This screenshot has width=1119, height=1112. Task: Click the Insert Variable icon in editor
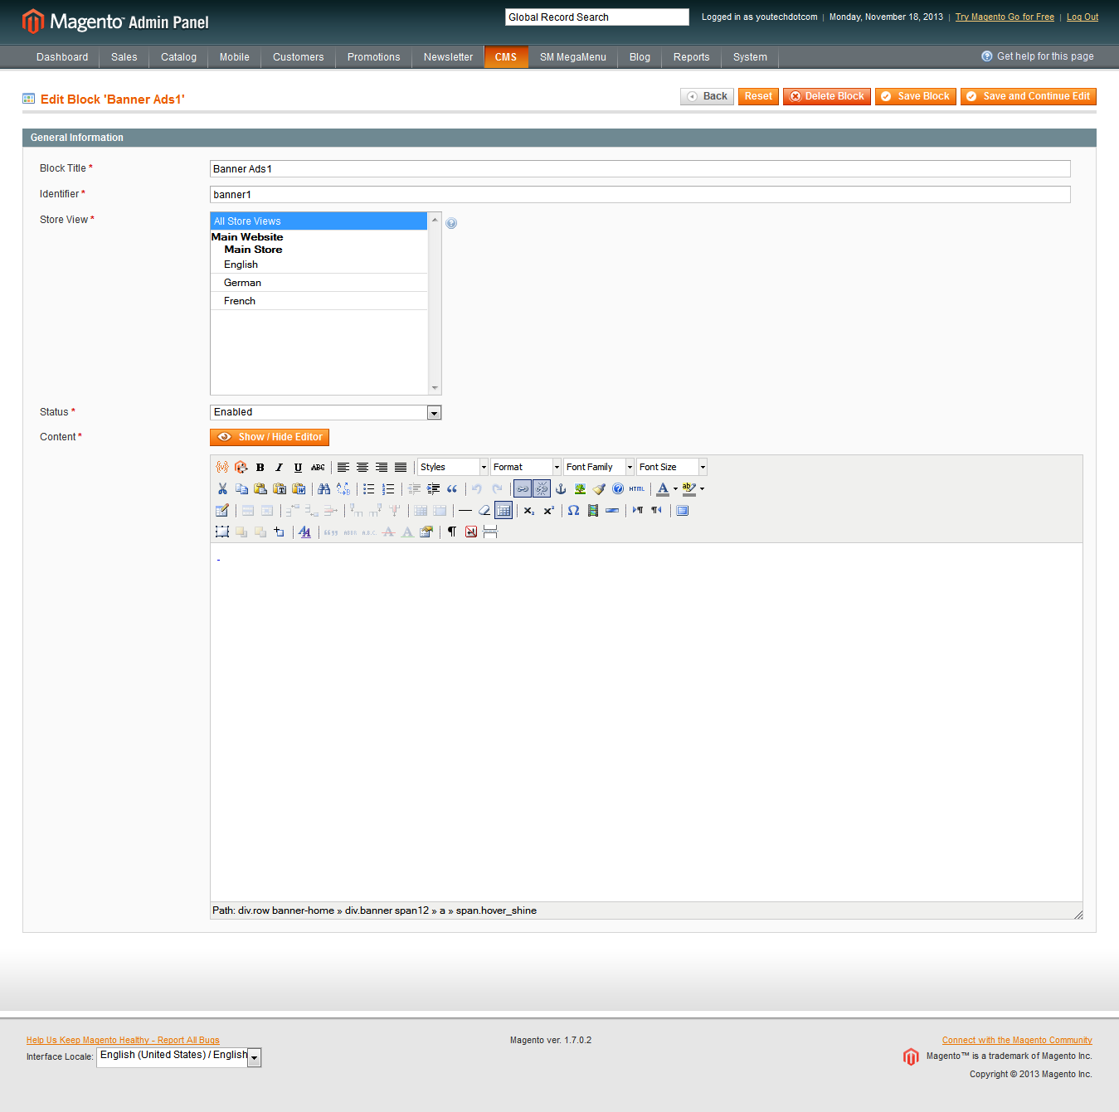point(222,467)
